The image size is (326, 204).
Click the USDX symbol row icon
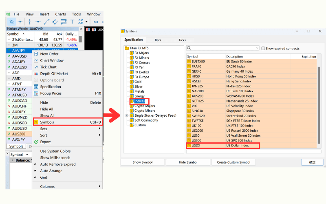point(189,145)
